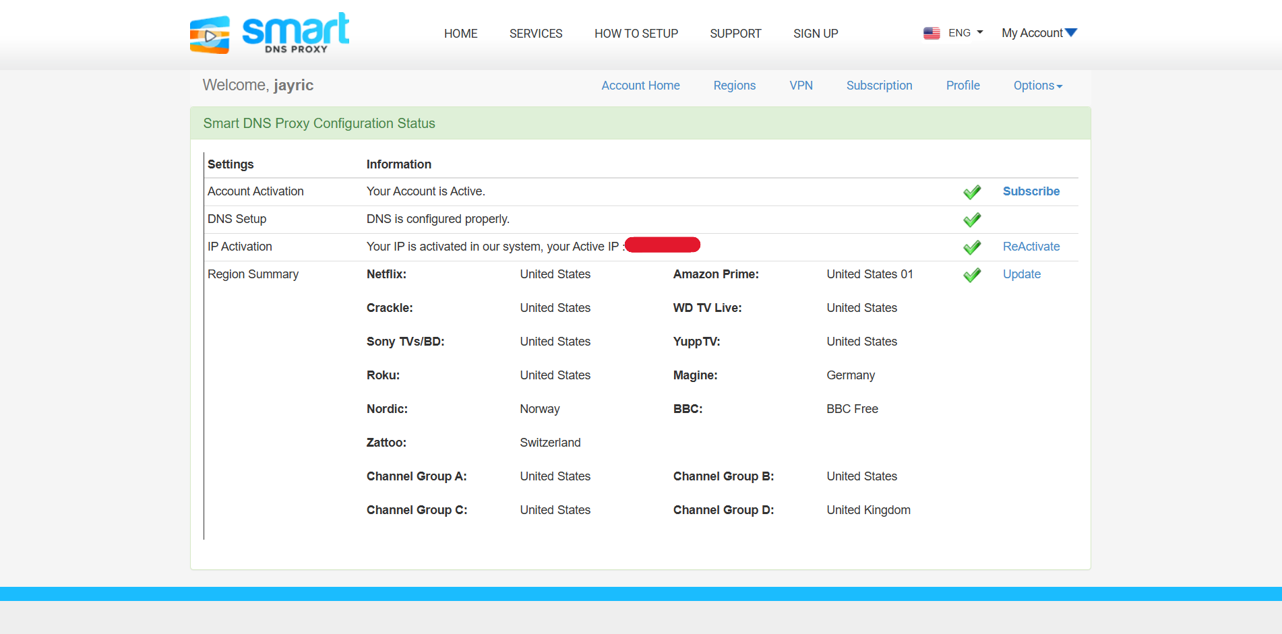Click the 'Welcome, jayric' greeting
The image size is (1282, 634).
(x=257, y=85)
